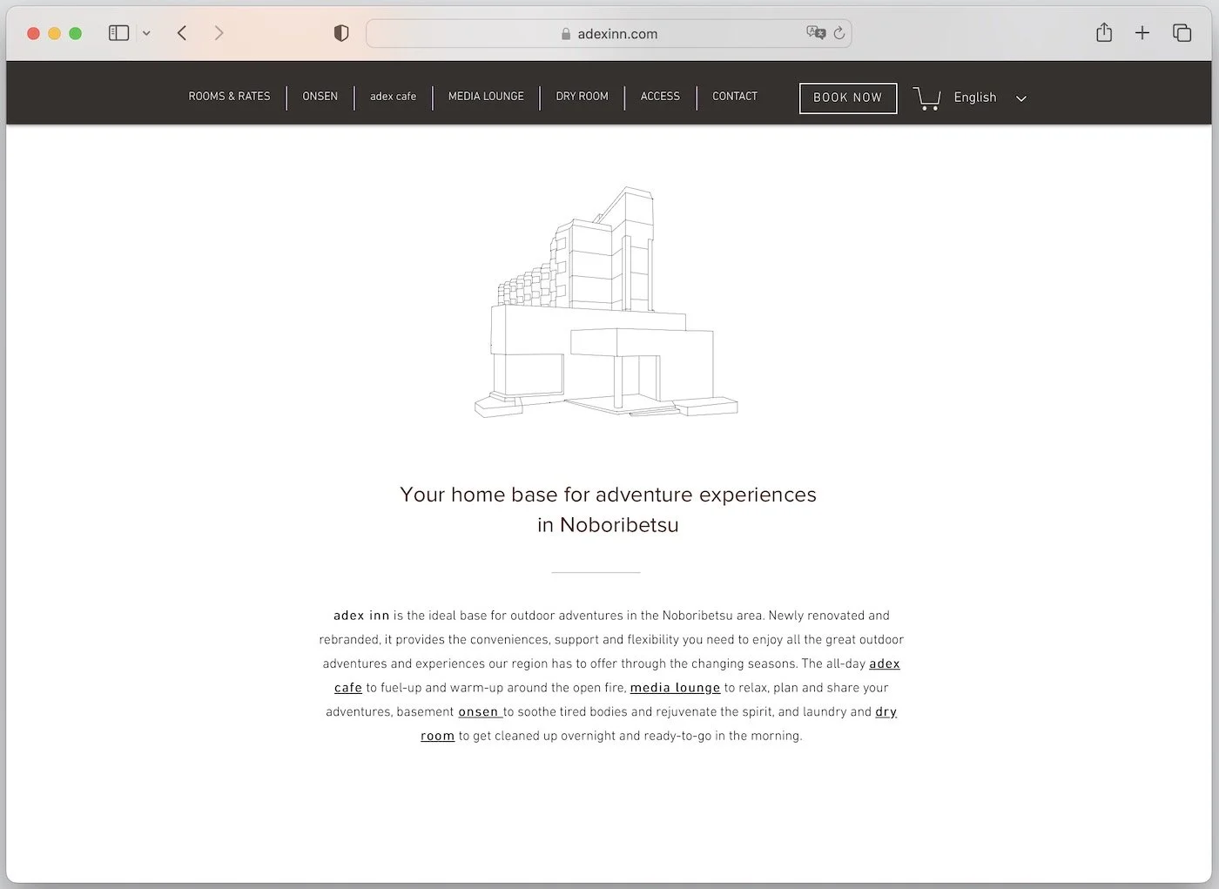Viewport: 1219px width, 889px height.
Task: Navigate back to the previous page
Action: tap(182, 32)
